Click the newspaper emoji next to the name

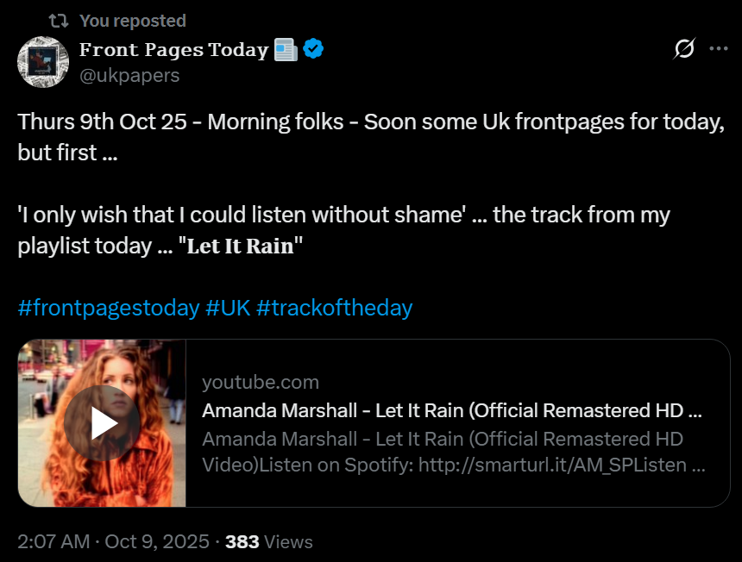tap(285, 50)
